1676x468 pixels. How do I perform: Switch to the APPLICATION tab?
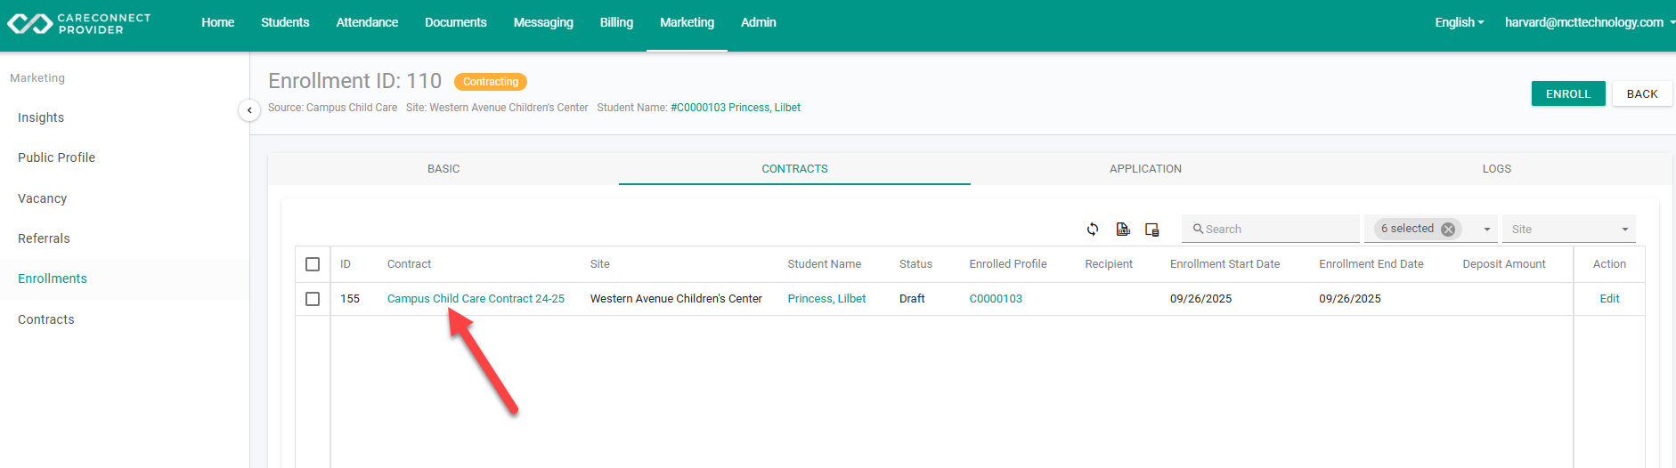tap(1145, 169)
